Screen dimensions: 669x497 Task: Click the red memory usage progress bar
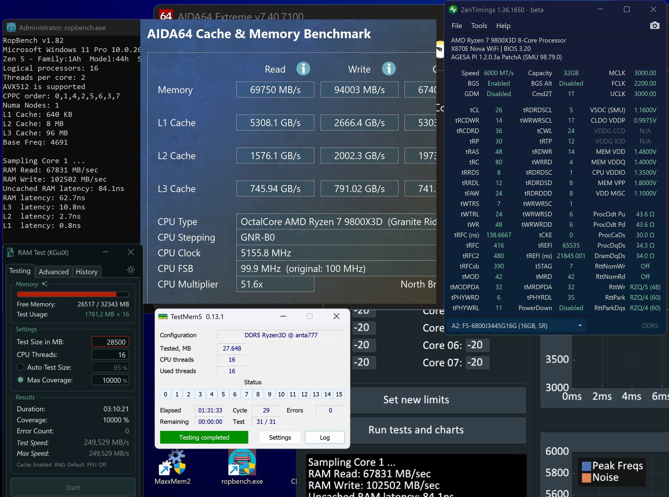[73, 294]
